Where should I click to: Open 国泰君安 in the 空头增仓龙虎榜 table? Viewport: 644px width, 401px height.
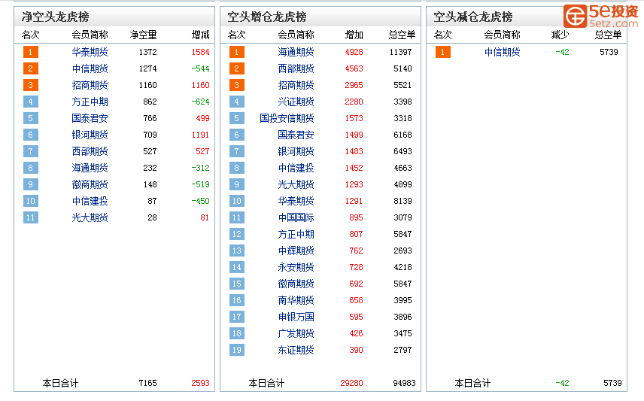coord(296,135)
